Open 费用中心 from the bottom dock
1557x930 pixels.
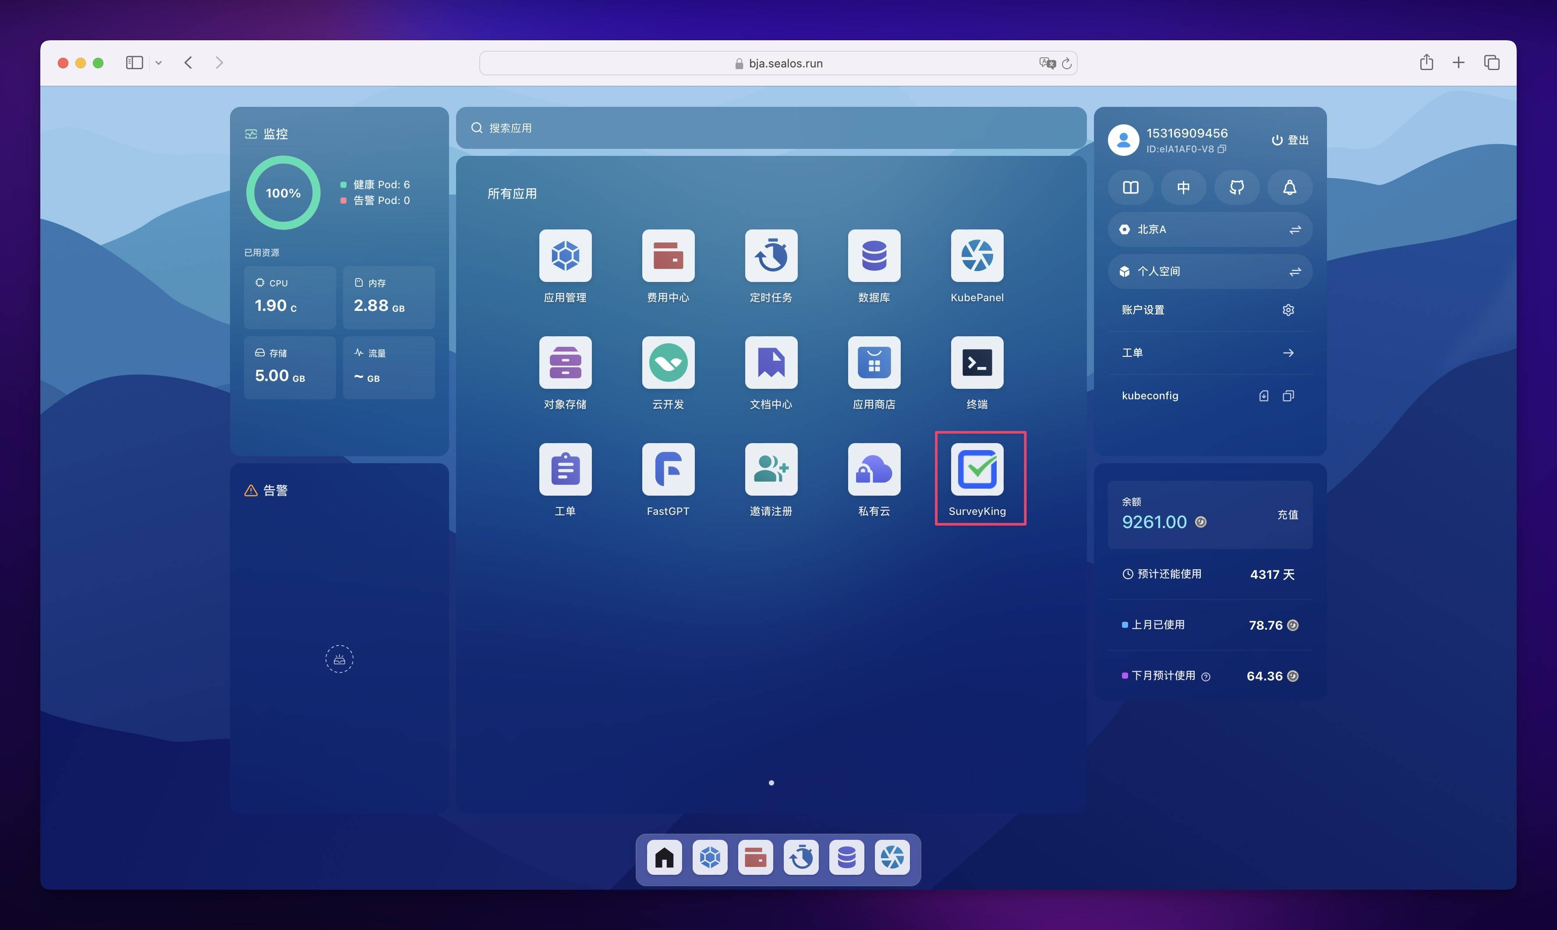click(755, 857)
